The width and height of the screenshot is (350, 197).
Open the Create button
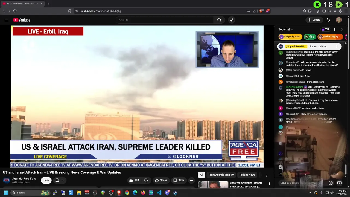(x=314, y=20)
